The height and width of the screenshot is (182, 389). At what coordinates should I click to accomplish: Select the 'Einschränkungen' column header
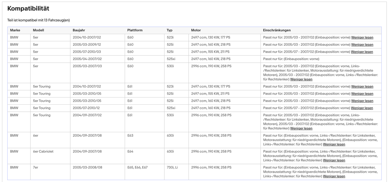click(x=277, y=30)
